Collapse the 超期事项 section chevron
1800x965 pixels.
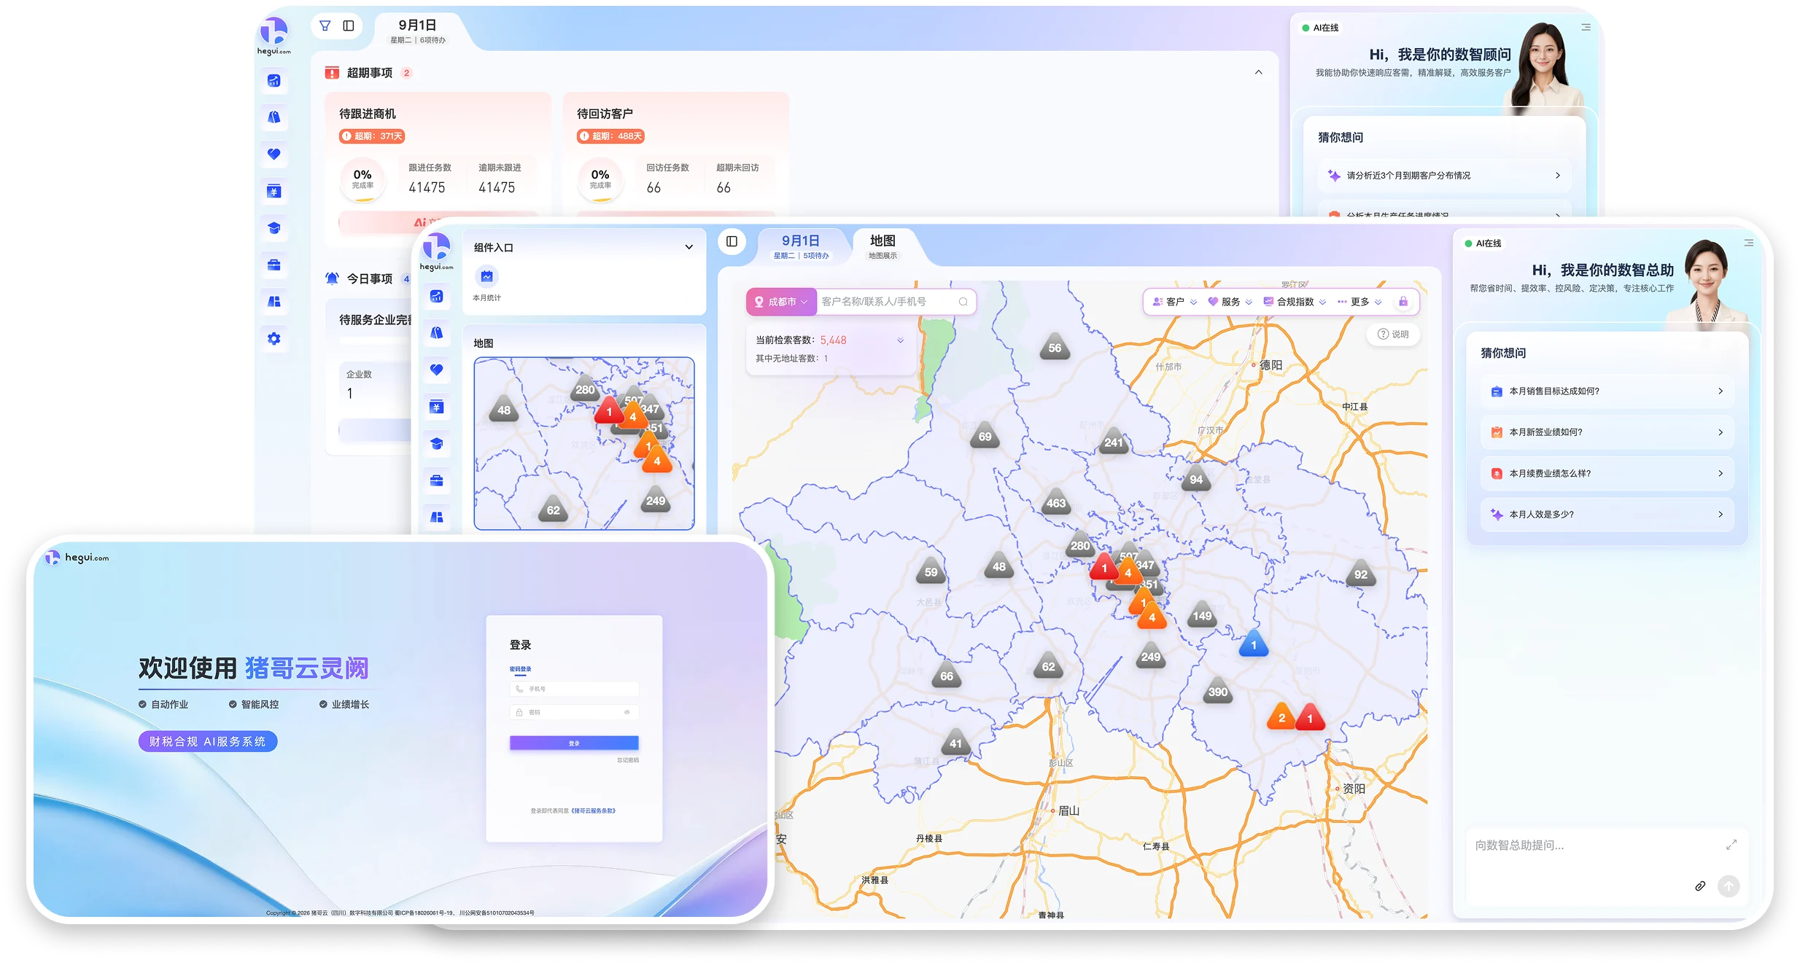[x=1259, y=72]
